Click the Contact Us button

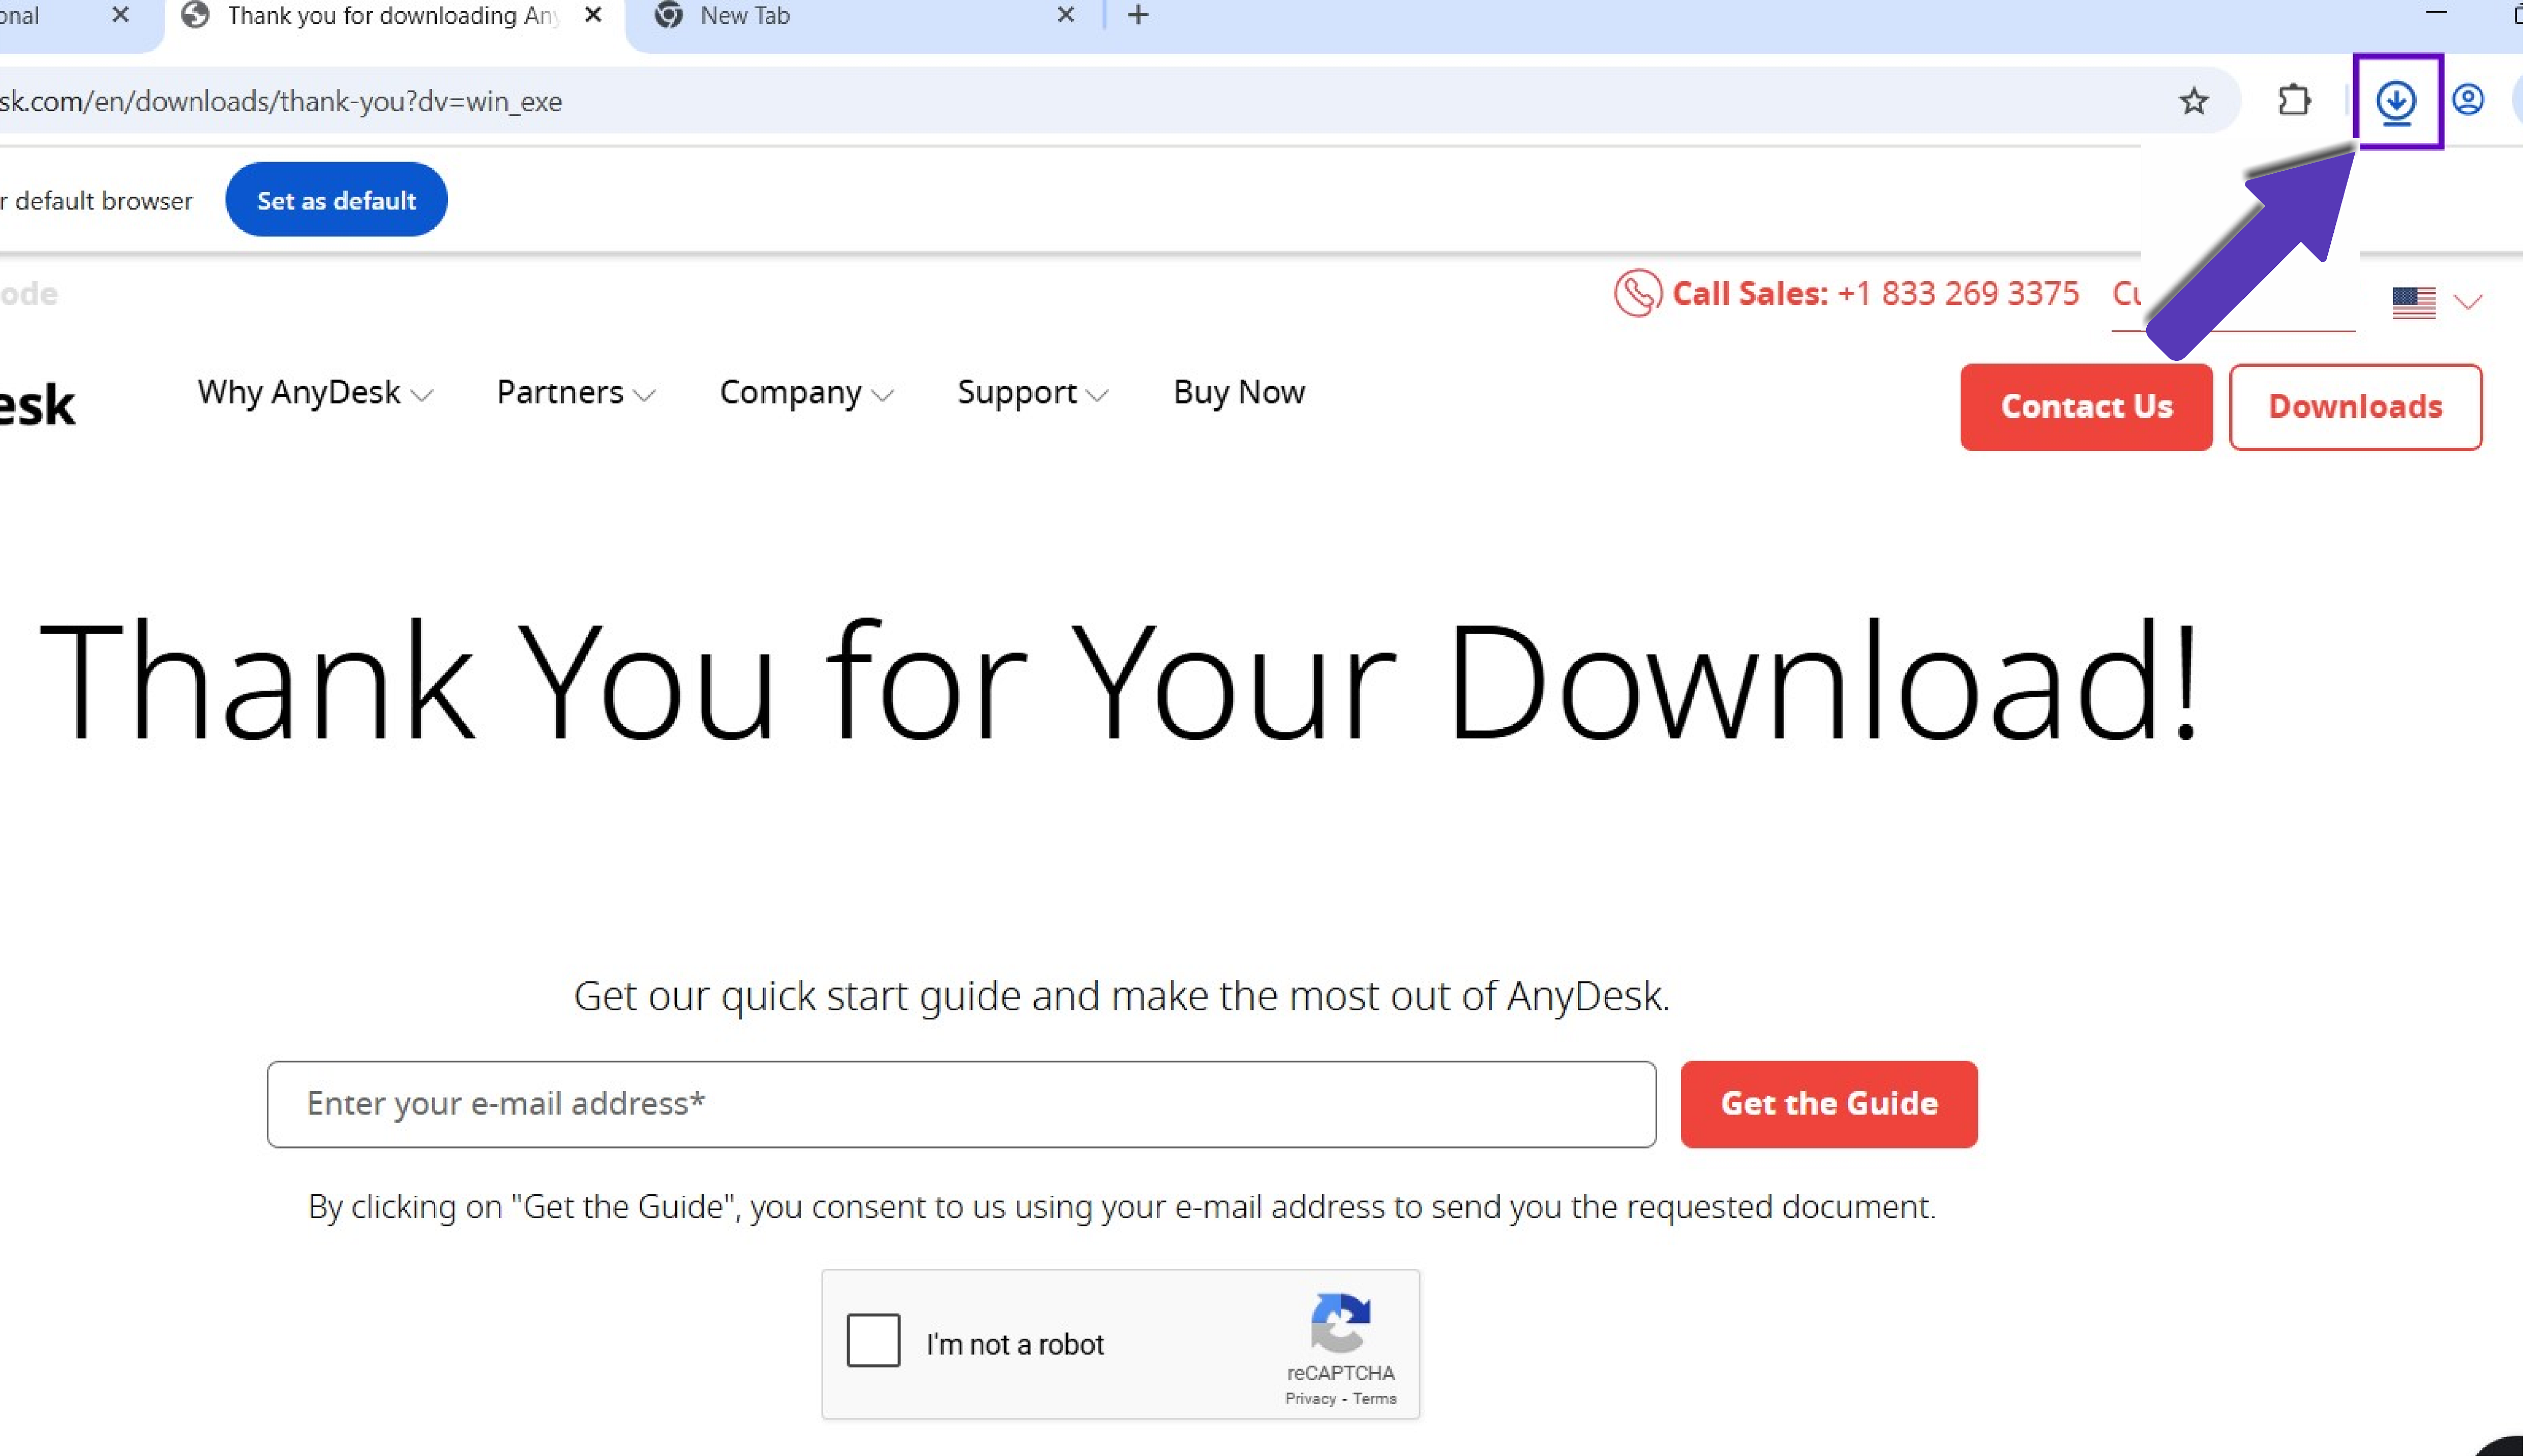pos(2086,407)
